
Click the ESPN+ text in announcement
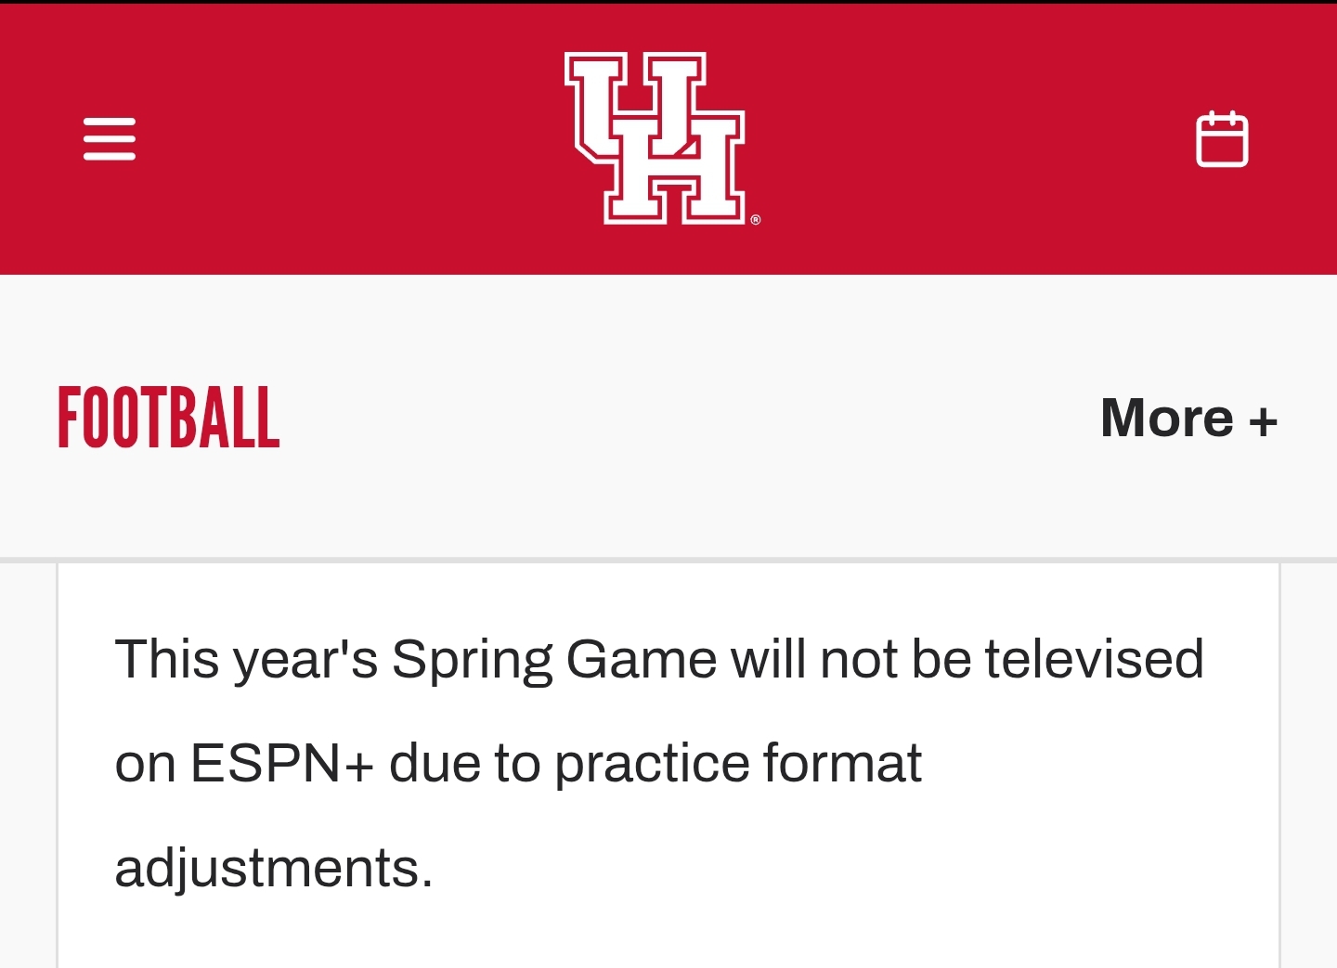coord(282,764)
